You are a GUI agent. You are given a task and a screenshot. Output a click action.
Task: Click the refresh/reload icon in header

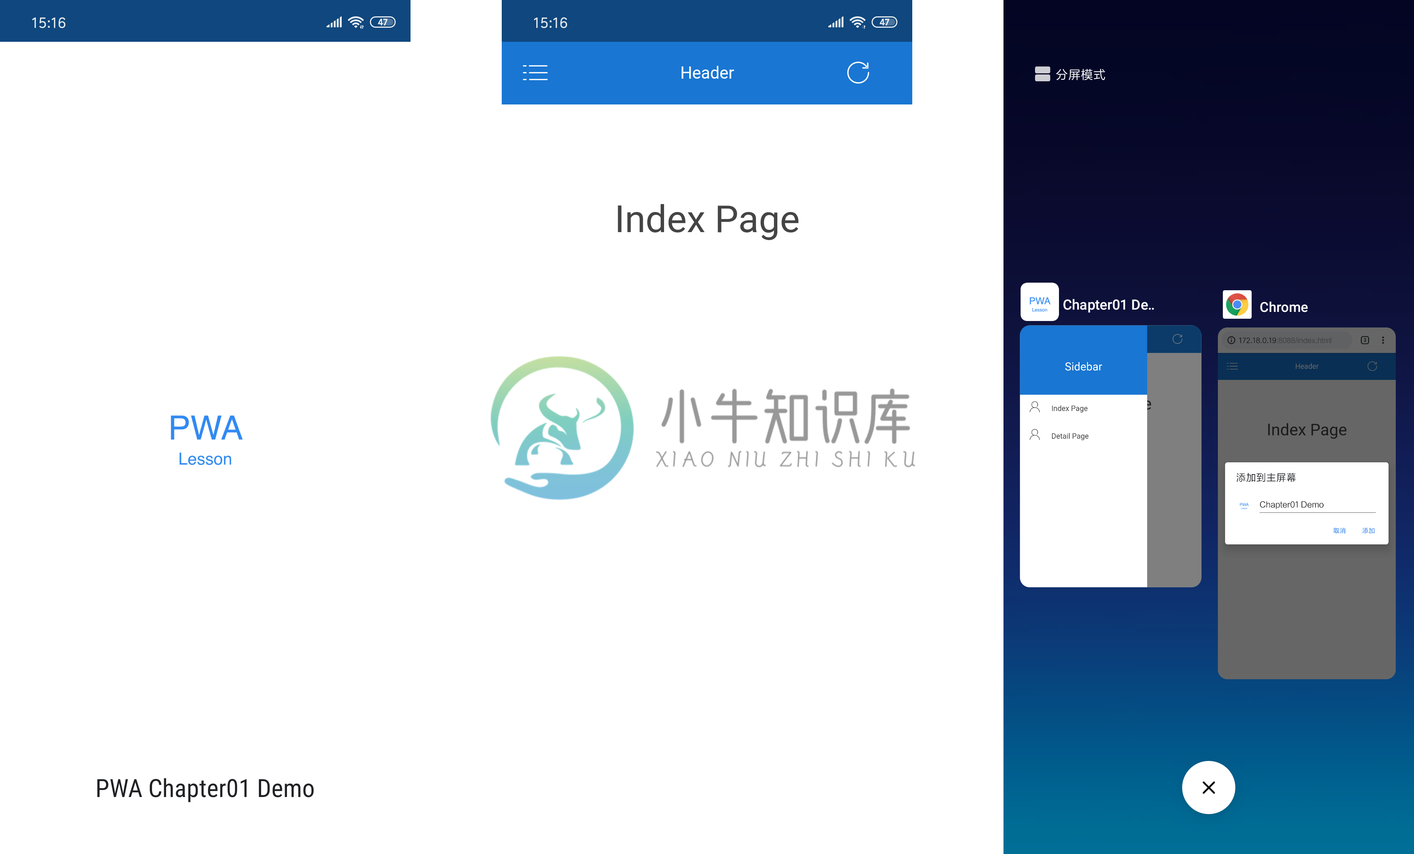coord(858,73)
